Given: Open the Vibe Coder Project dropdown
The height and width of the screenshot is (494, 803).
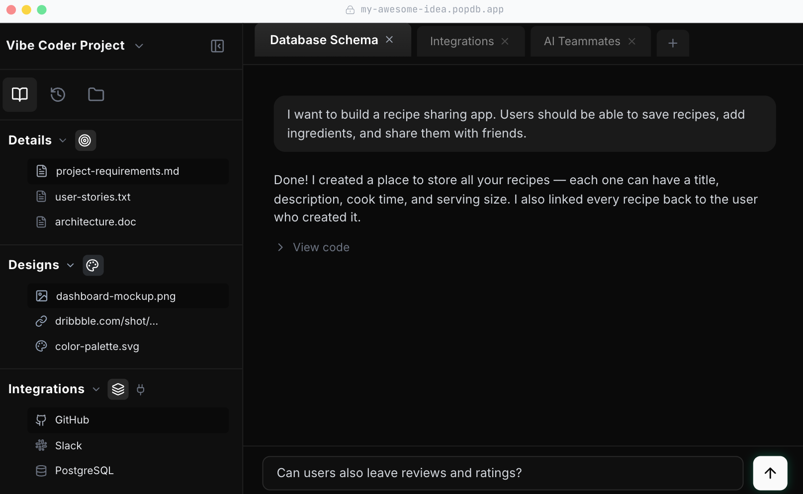Looking at the screenshot, I should (139, 46).
